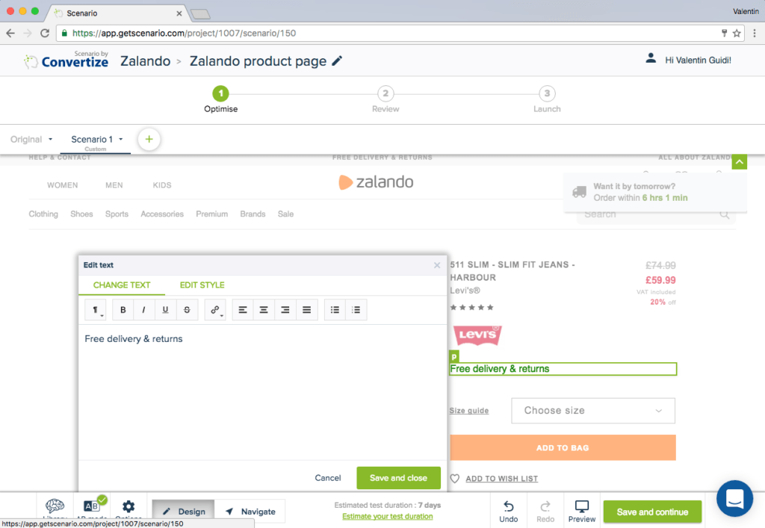Screen dimensions: 765x528
Task: Add a new scenario with plus button
Action: tap(149, 140)
